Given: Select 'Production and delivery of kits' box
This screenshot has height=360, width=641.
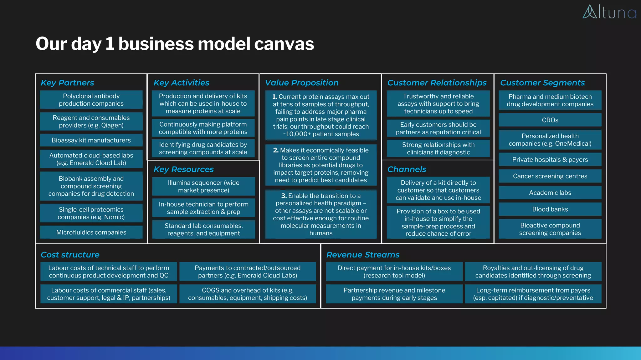Looking at the screenshot, I should pos(203,103).
